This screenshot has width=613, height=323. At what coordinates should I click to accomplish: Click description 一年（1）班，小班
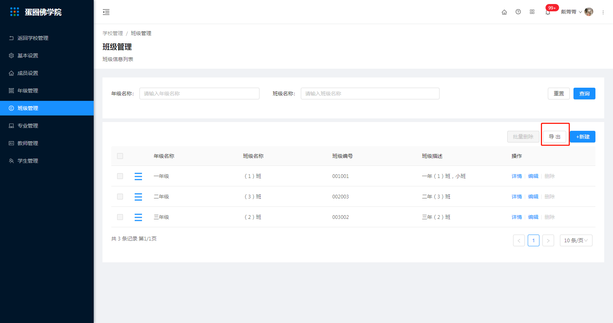444,176
